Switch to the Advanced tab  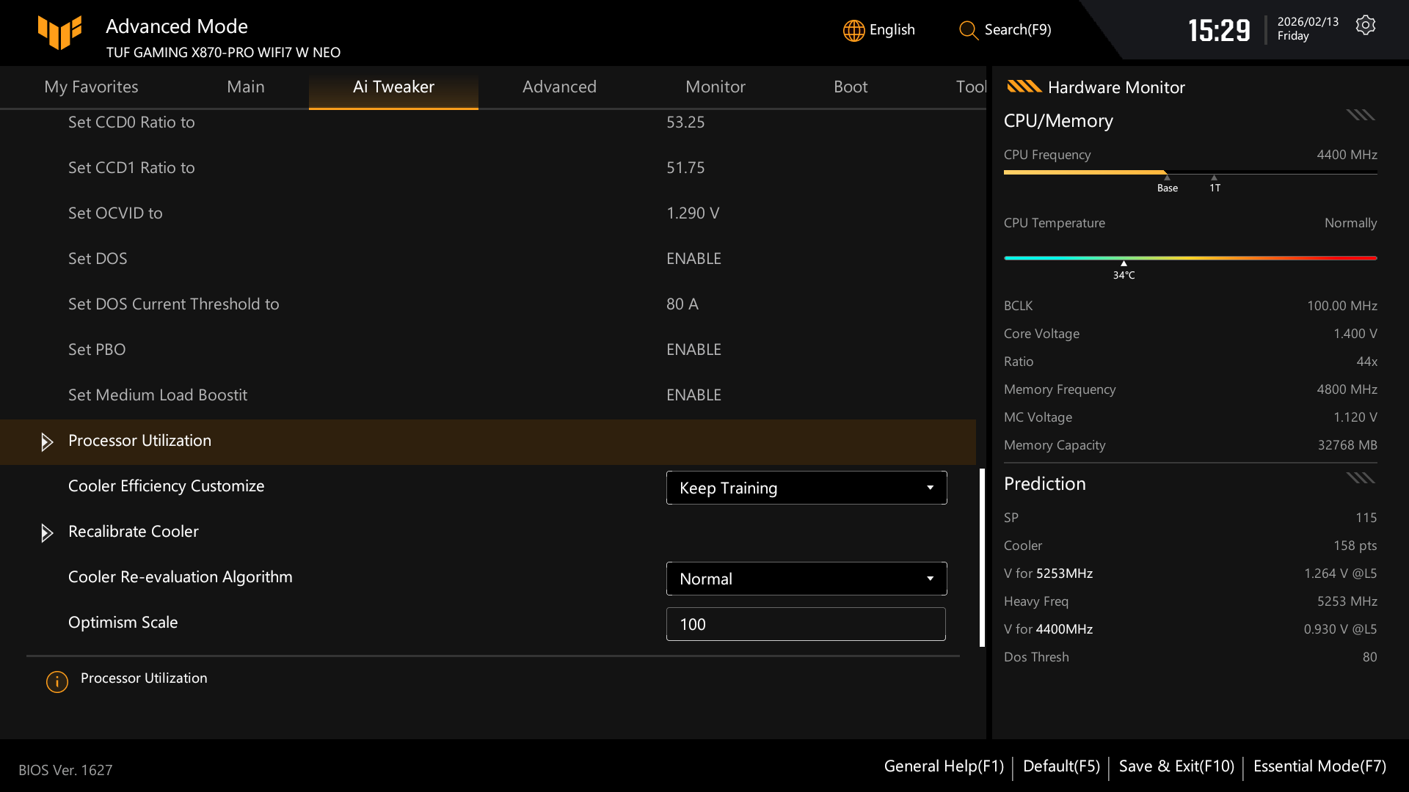tap(559, 87)
